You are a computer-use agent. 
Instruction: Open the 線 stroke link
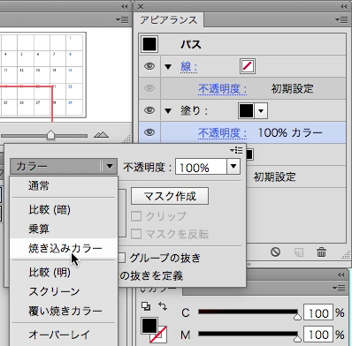pyautogui.click(x=188, y=67)
